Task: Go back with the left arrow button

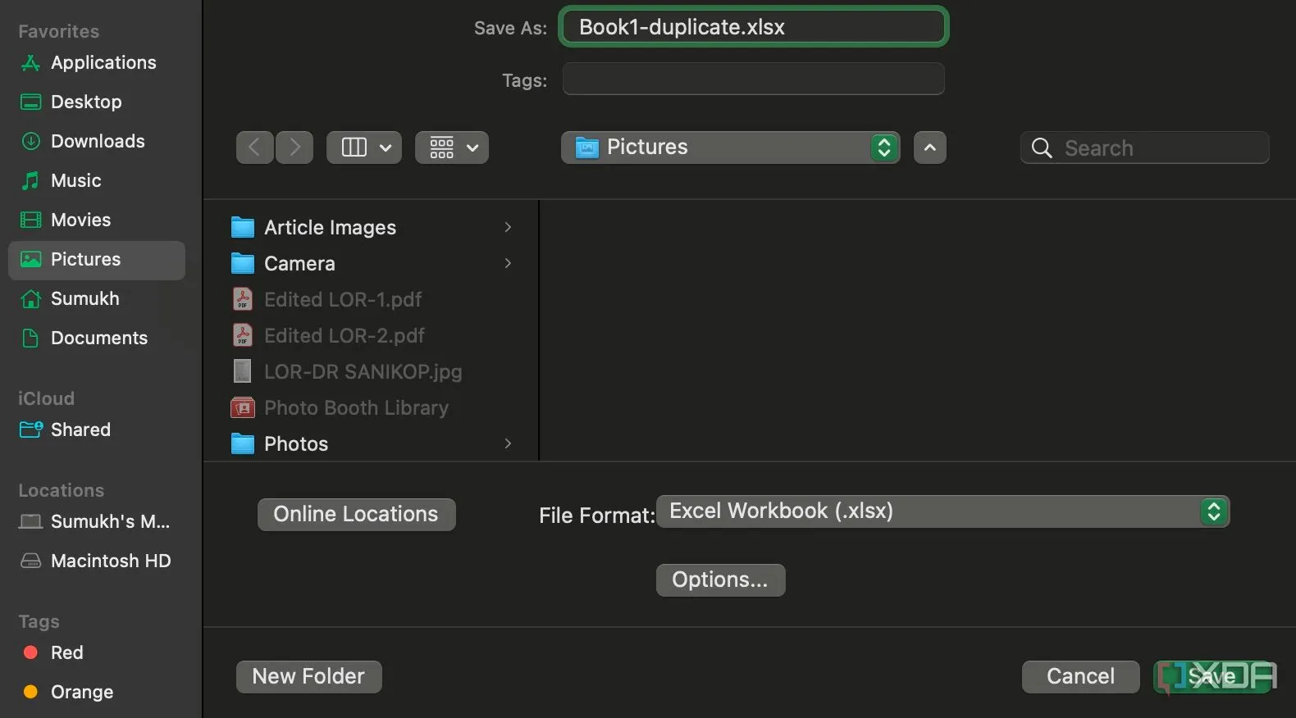Action: (255, 148)
